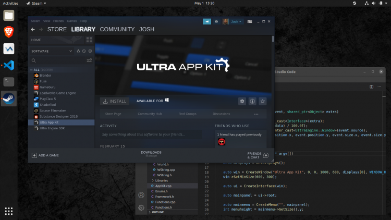Show Ultra App Kit info icon
The image size is (391, 220).
(x=252, y=101)
